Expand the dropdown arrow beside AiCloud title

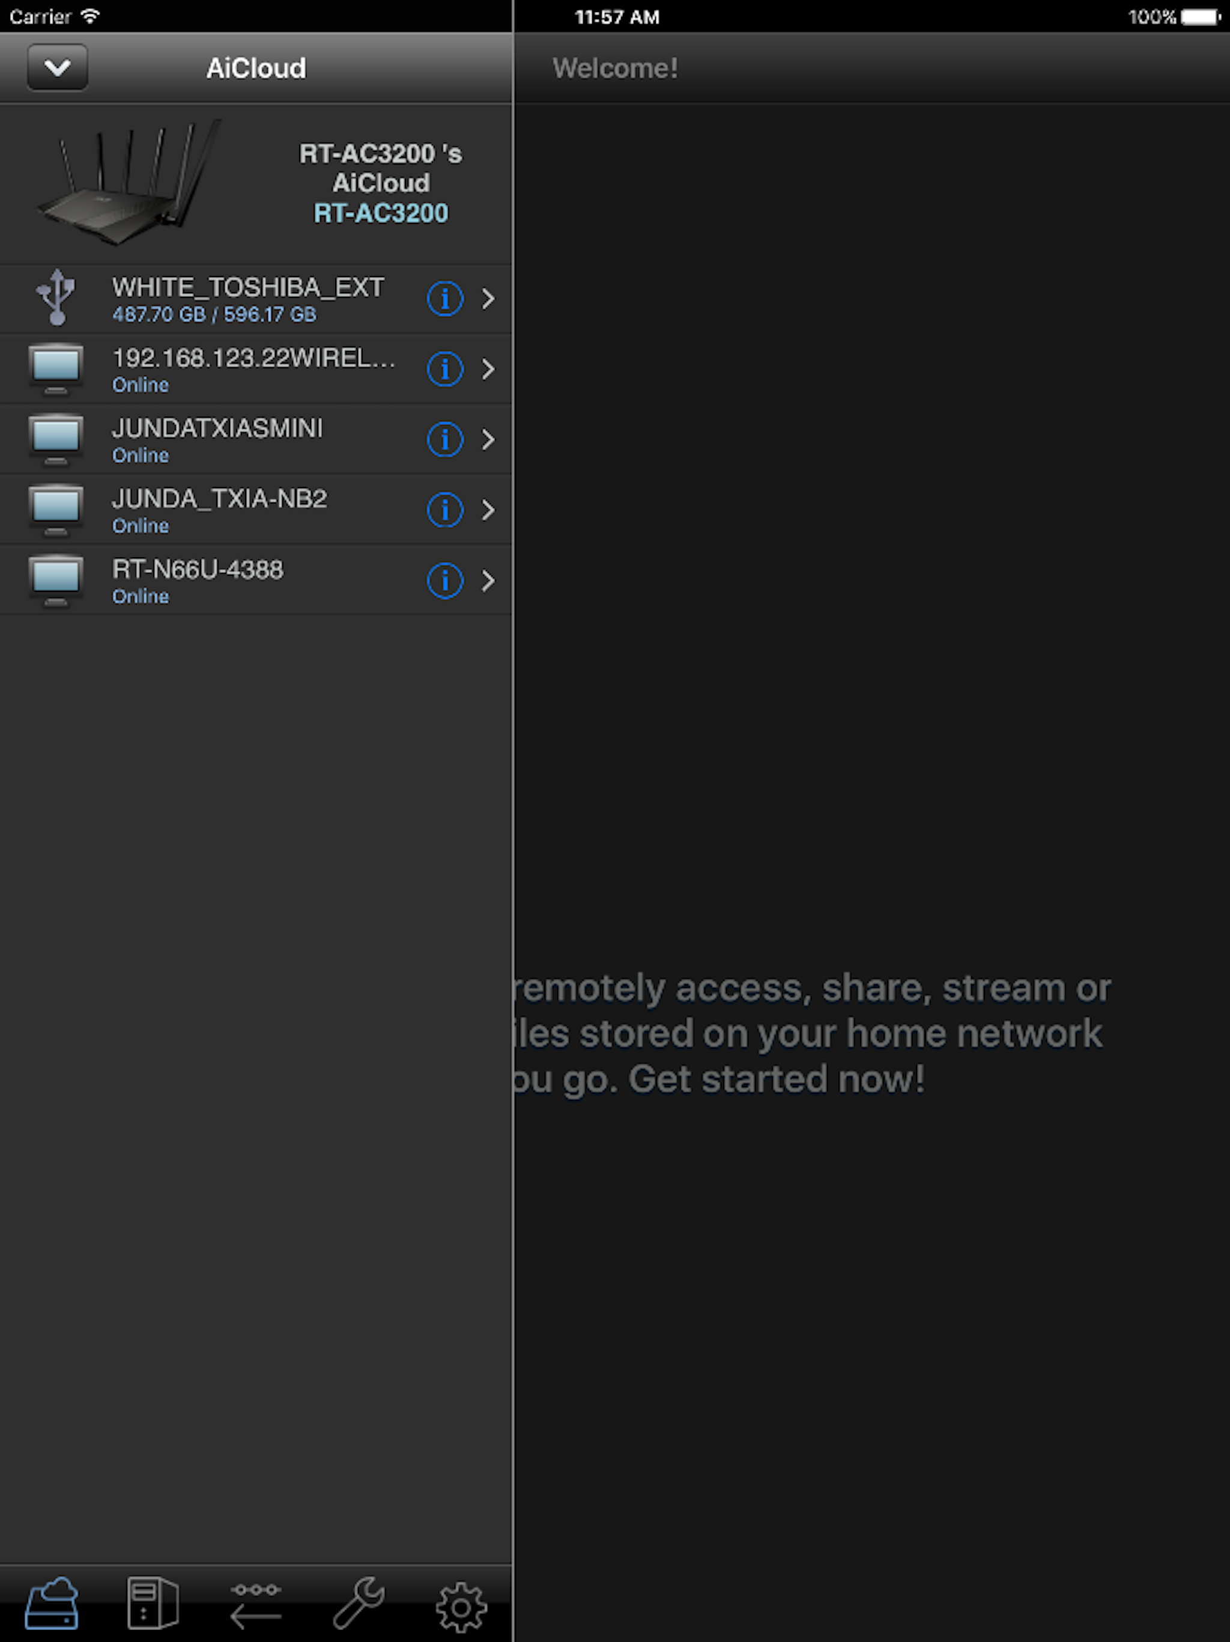[57, 67]
